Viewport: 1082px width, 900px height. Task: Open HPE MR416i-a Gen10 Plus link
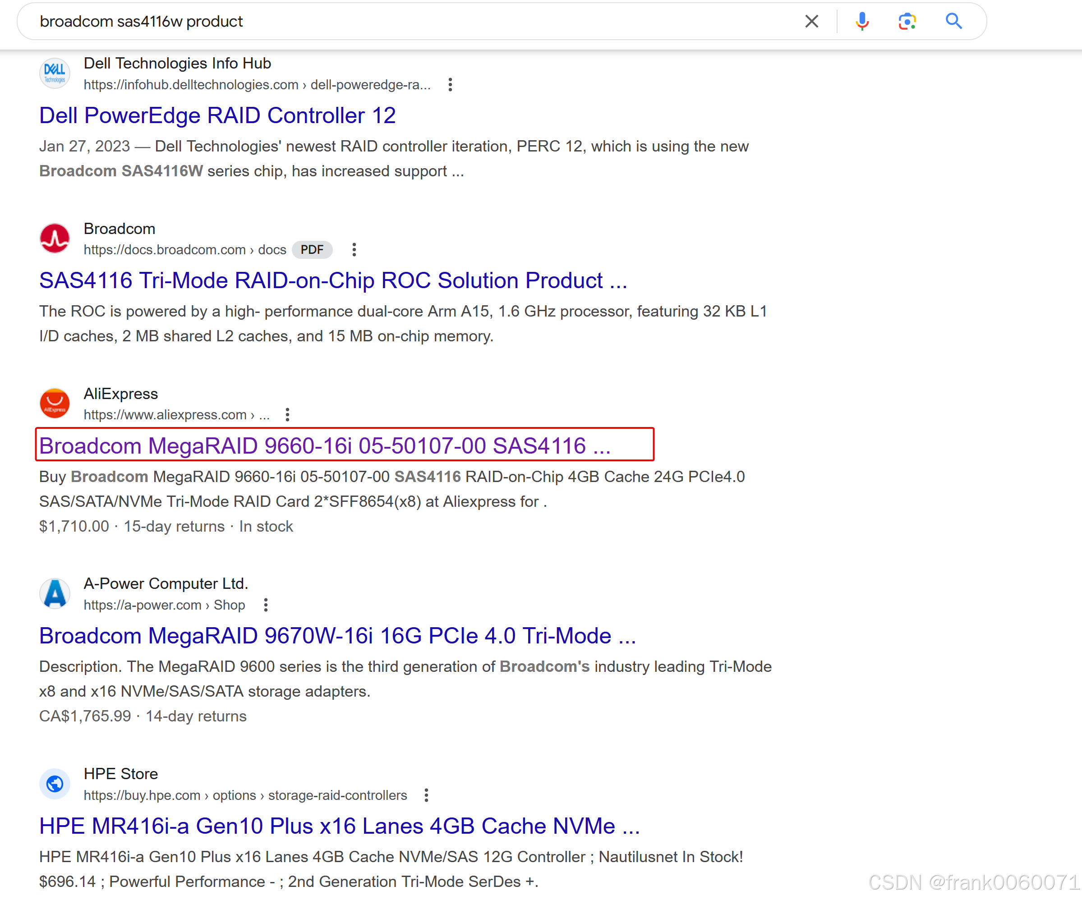click(x=339, y=826)
